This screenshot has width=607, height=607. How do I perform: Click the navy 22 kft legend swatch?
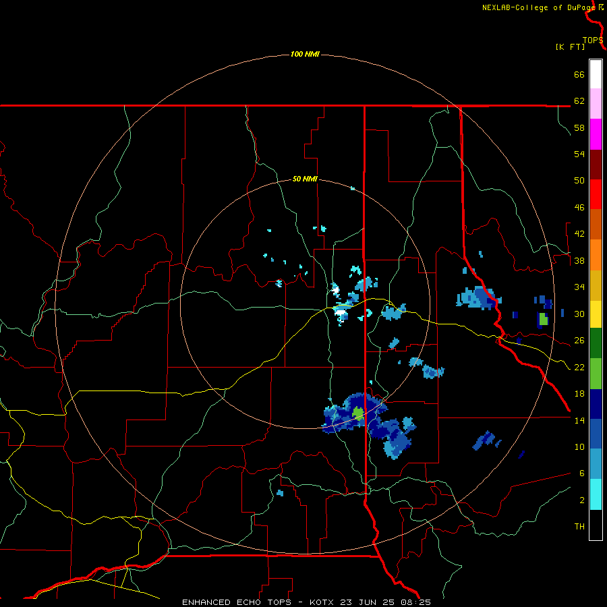point(596,404)
